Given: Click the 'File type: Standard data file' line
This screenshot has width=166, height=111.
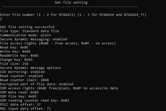Looking at the screenshot, I should pyautogui.click(x=29, y=31).
